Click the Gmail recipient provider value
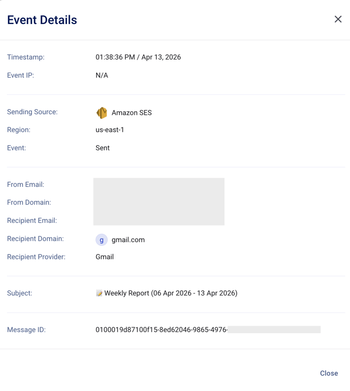Viewport: 350px width, 391px height. [104, 257]
